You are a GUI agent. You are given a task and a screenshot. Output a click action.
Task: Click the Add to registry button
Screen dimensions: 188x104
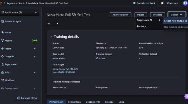120,15
